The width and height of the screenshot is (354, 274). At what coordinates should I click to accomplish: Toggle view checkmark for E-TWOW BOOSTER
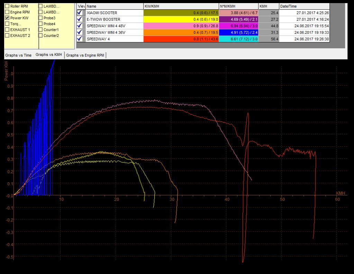(80, 19)
